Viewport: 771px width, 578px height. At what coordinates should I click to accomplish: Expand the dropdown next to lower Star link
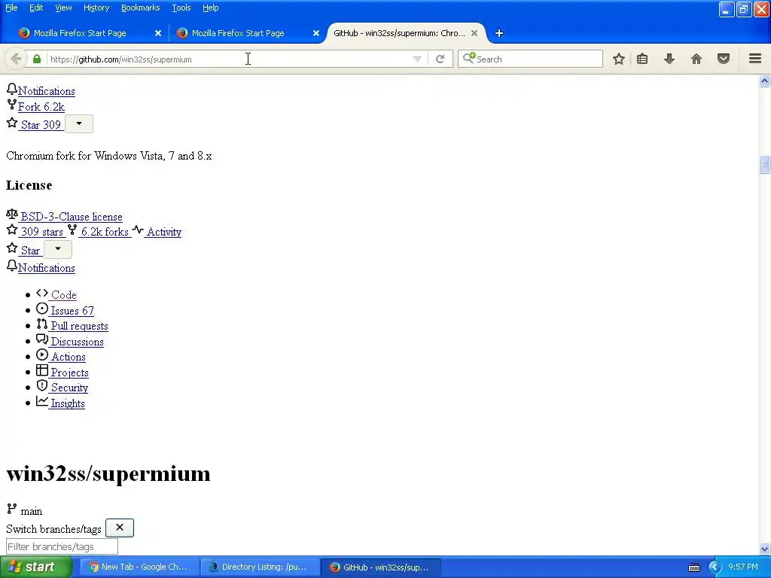[58, 249]
